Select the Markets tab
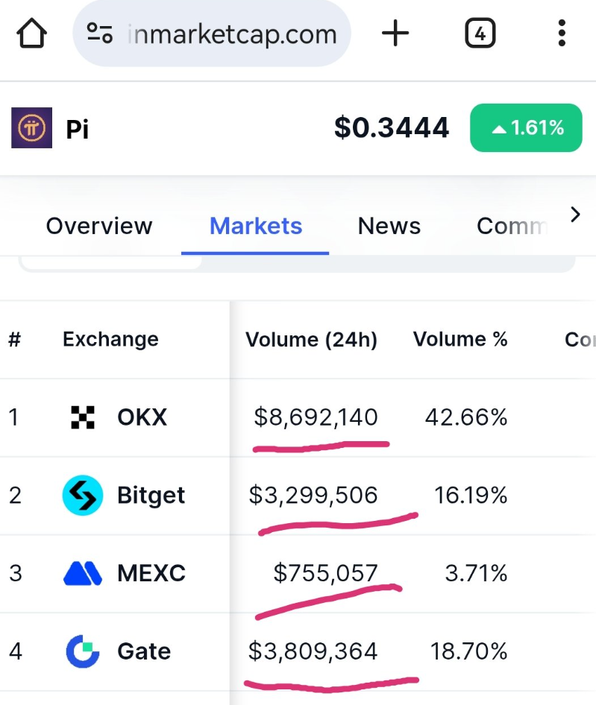Viewport: 596px width, 705px height. click(256, 226)
